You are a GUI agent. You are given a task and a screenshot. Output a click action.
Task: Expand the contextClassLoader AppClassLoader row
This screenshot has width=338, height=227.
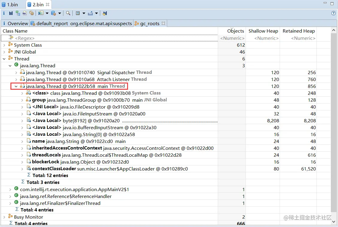click(x=22, y=169)
